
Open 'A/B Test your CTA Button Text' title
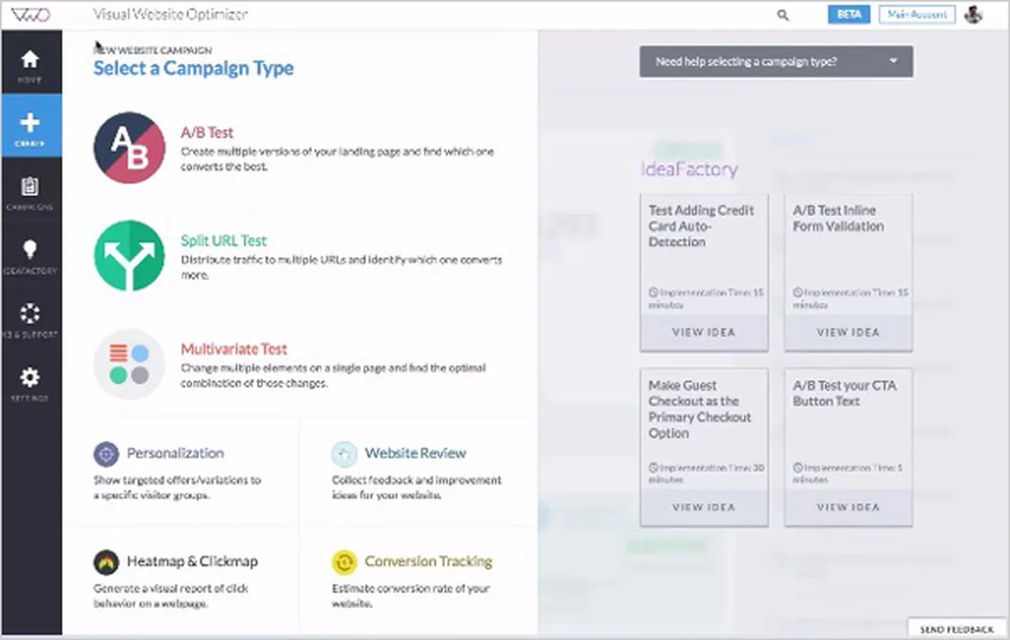pos(845,393)
